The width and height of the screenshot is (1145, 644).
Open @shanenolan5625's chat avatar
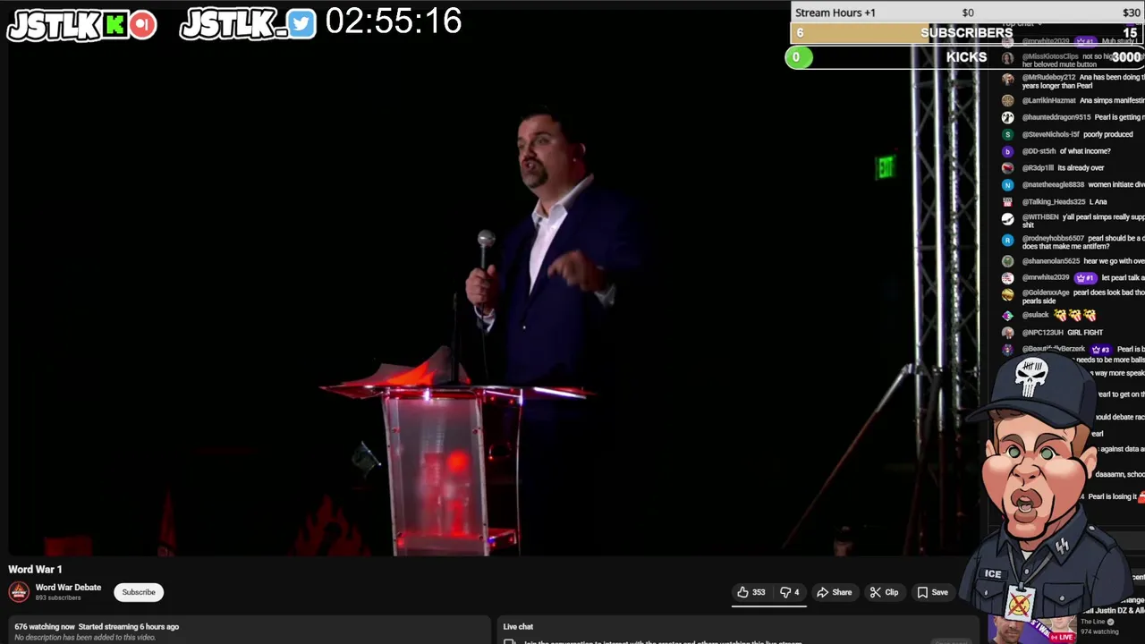tap(1008, 261)
